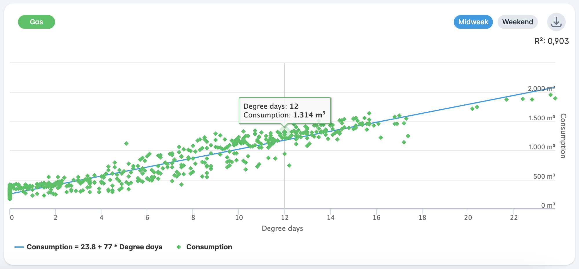This screenshot has height=269, width=579.
Task: Click the outlier point near 5 degree days
Action: pos(126,143)
